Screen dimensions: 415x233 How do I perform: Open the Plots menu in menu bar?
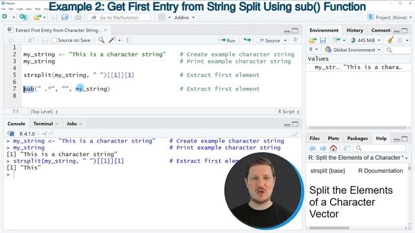click(38, 9)
